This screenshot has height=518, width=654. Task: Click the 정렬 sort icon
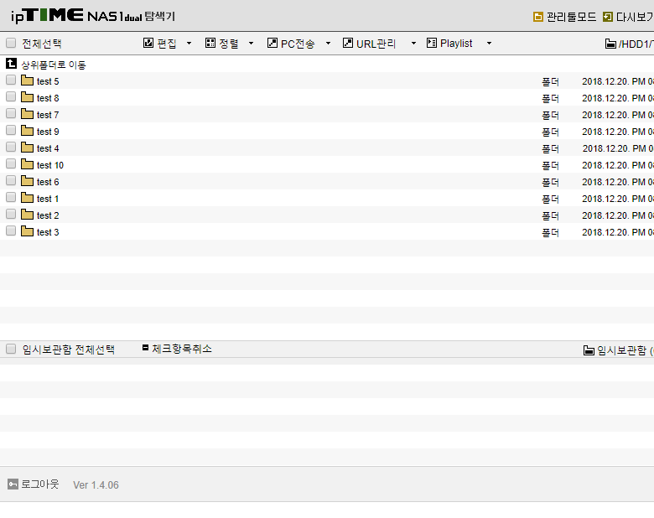point(210,43)
